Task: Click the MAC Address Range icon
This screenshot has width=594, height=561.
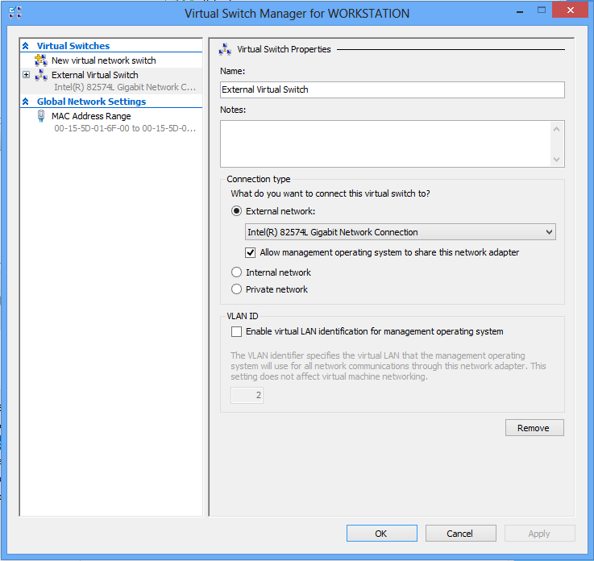Action: point(41,116)
